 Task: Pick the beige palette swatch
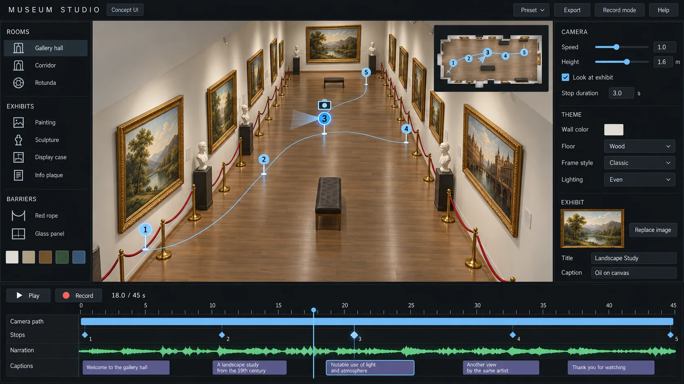tap(29, 257)
